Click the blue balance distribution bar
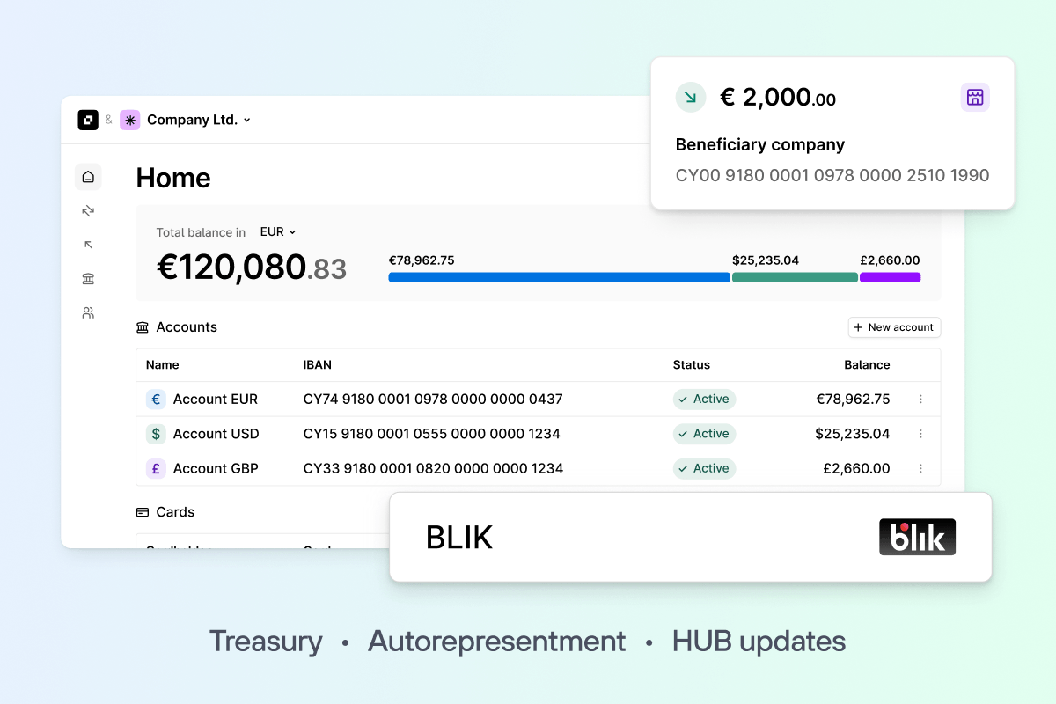This screenshot has width=1056, height=704. pos(559,277)
